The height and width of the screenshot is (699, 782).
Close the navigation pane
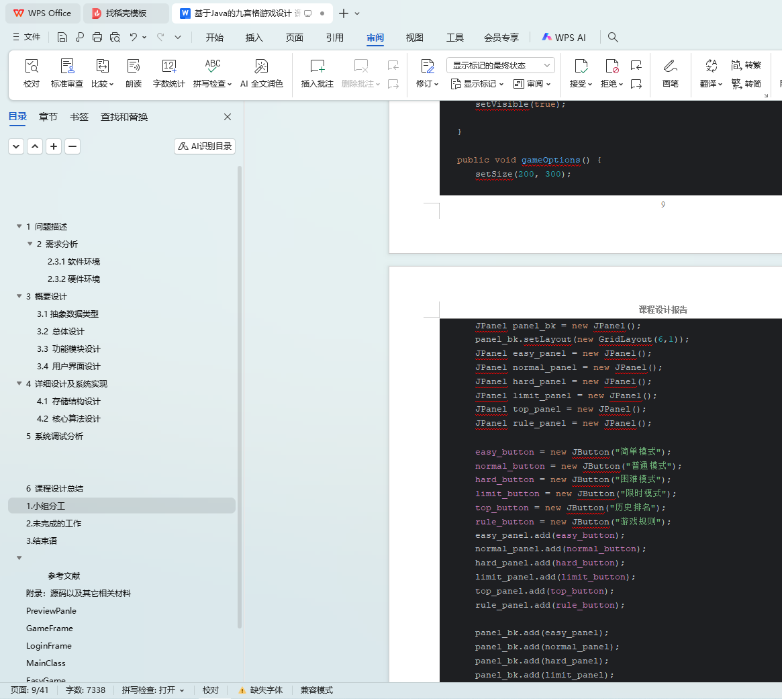pyautogui.click(x=228, y=117)
